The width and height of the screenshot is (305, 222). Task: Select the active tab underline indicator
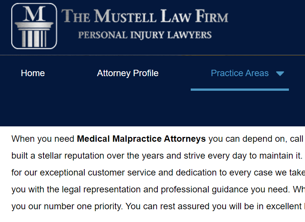pyautogui.click(x=240, y=89)
